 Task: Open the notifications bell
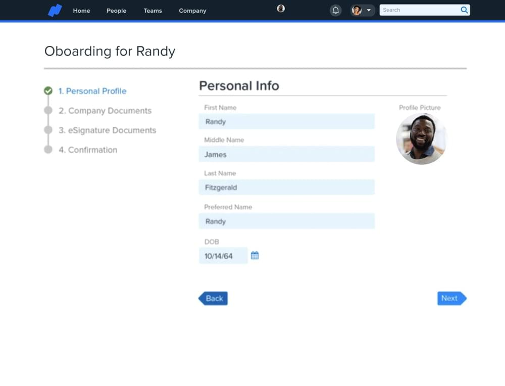pos(335,11)
